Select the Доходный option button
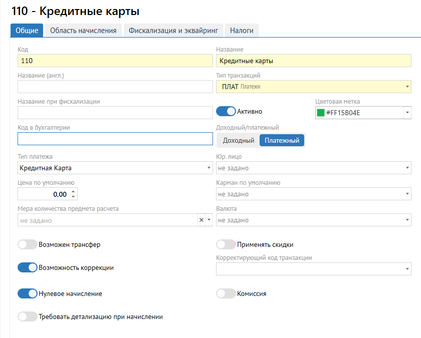This screenshot has height=338, width=421. 238,141
